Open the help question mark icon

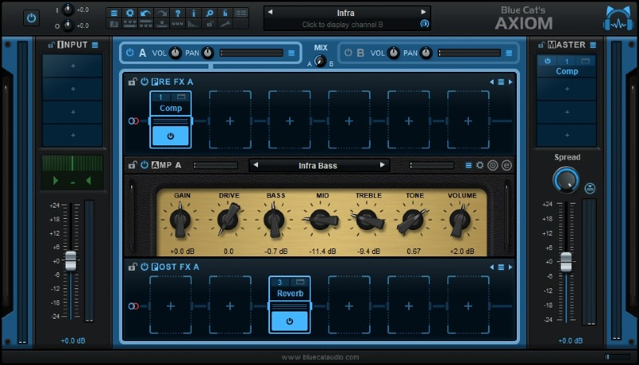pos(177,13)
